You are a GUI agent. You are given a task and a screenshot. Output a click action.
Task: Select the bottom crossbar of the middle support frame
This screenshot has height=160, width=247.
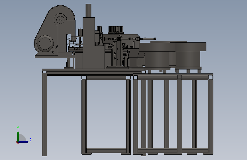point(106,150)
